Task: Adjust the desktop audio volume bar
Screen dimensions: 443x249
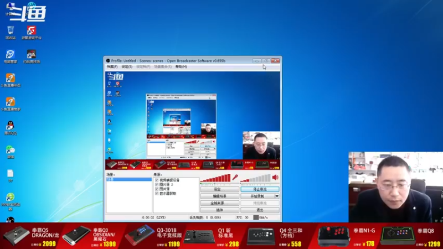Action: (x=255, y=178)
